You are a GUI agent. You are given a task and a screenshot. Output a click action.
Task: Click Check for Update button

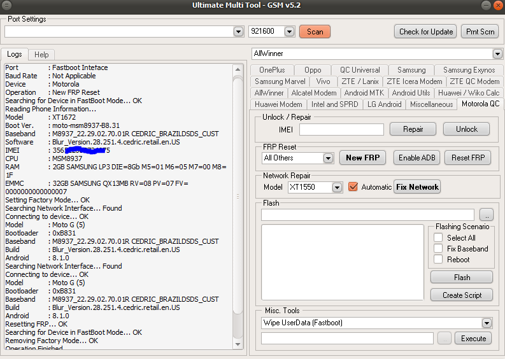pyautogui.click(x=425, y=32)
